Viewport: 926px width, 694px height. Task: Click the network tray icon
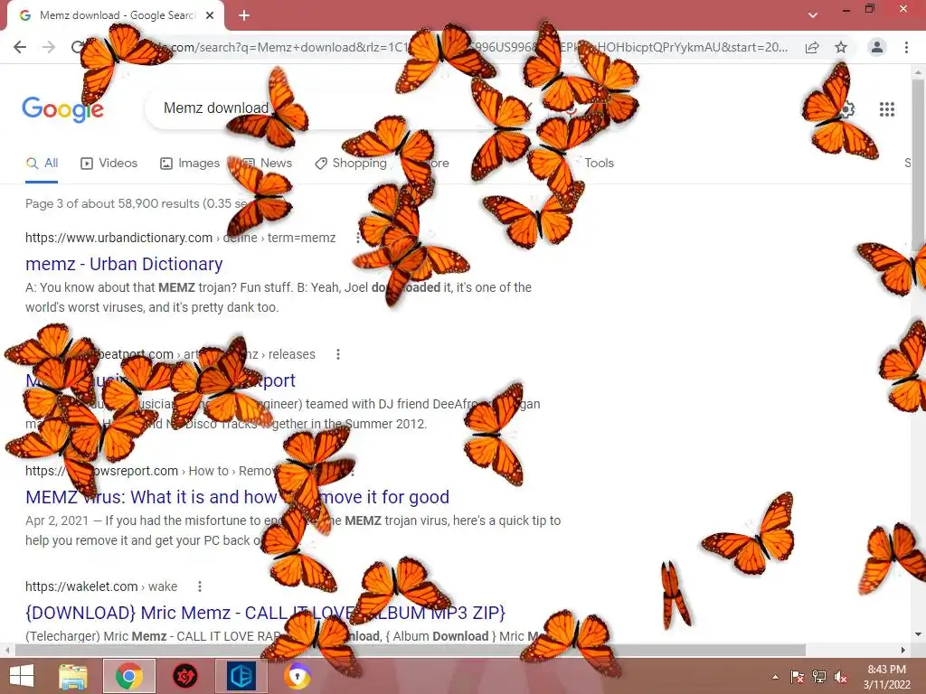click(x=819, y=677)
